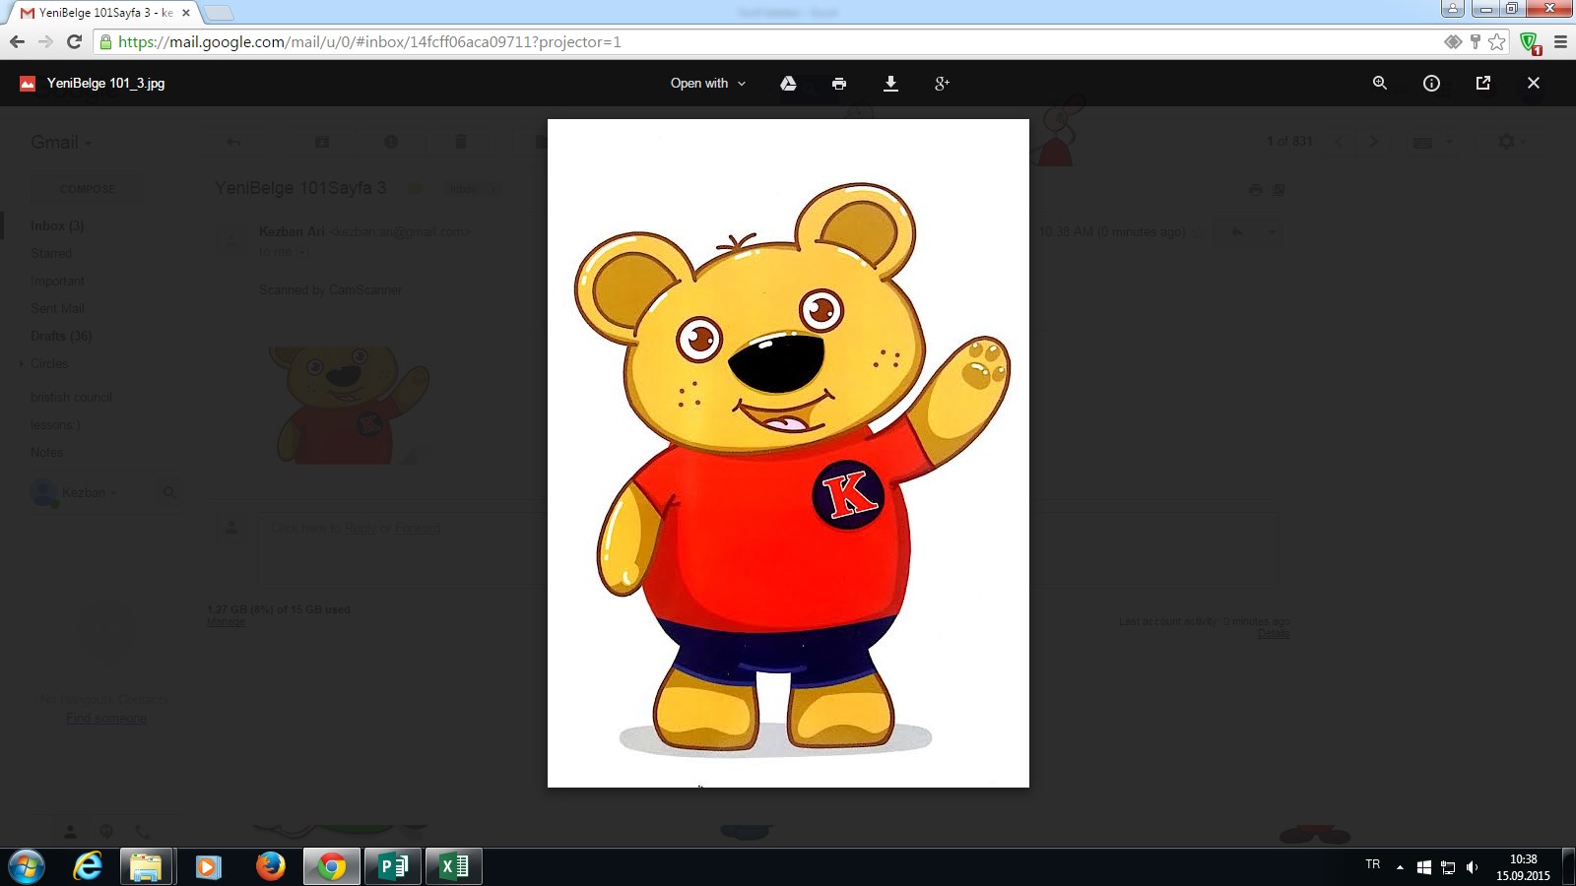The width and height of the screenshot is (1576, 886).
Task: Go back in Chrome browser
Action: pos(17,41)
